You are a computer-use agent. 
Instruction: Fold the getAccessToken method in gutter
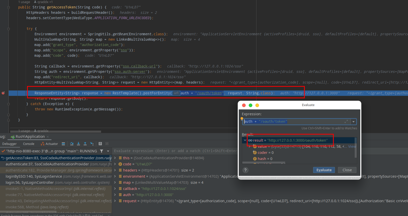pos(8,7)
